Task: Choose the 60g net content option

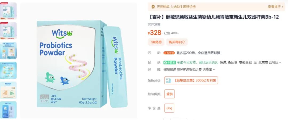Action: click(x=169, y=108)
